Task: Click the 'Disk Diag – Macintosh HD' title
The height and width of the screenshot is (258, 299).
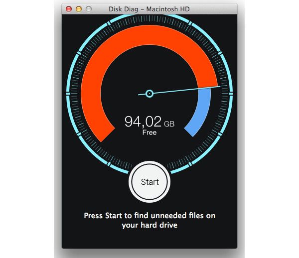Action: click(149, 9)
